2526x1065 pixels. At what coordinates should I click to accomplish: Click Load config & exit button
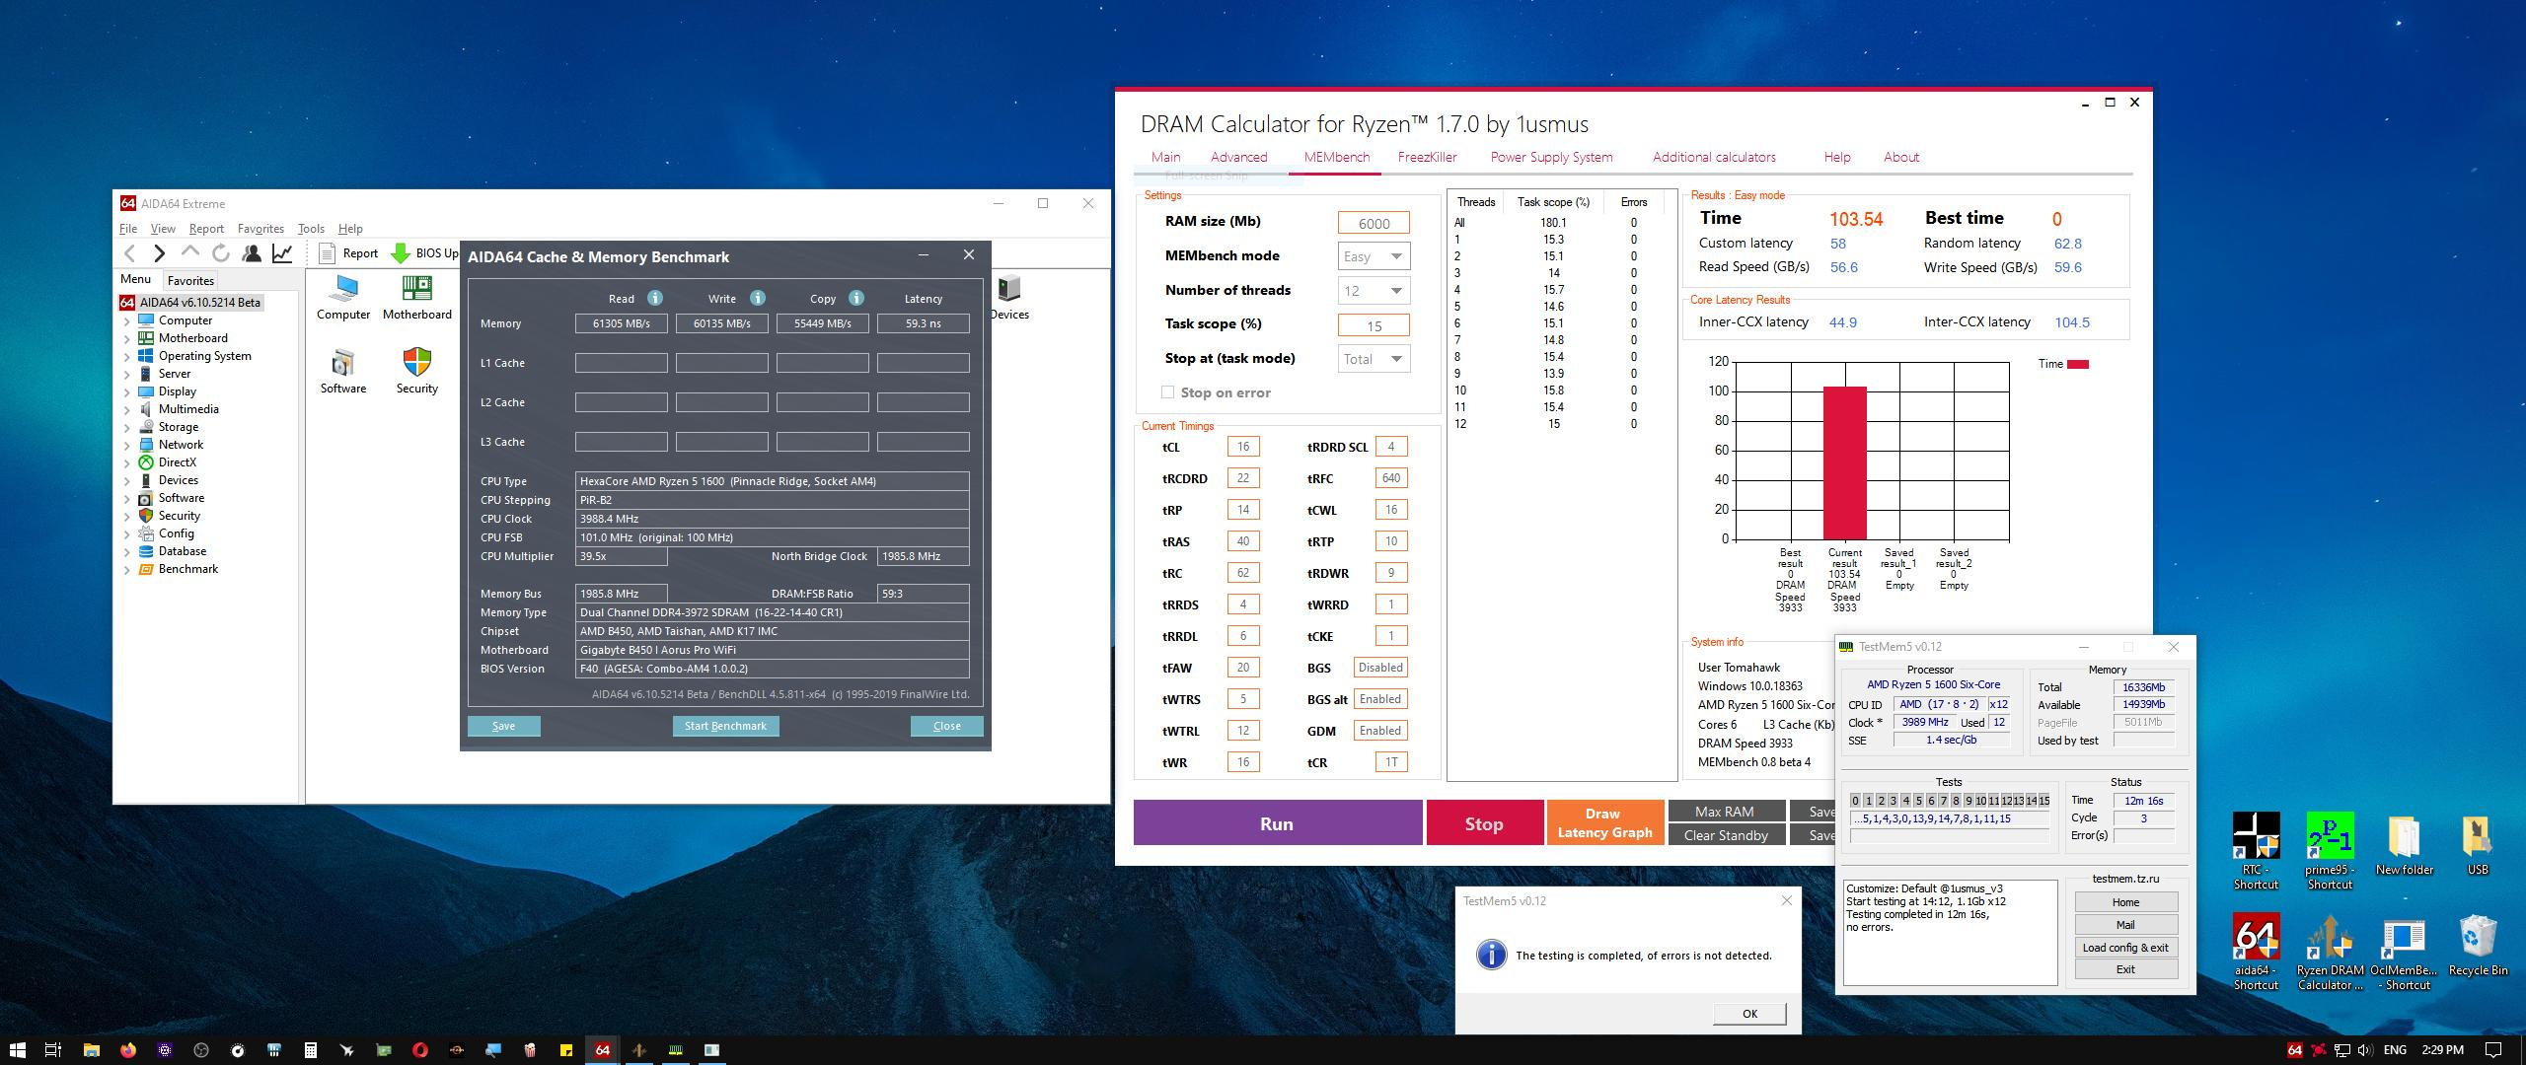point(2125,948)
